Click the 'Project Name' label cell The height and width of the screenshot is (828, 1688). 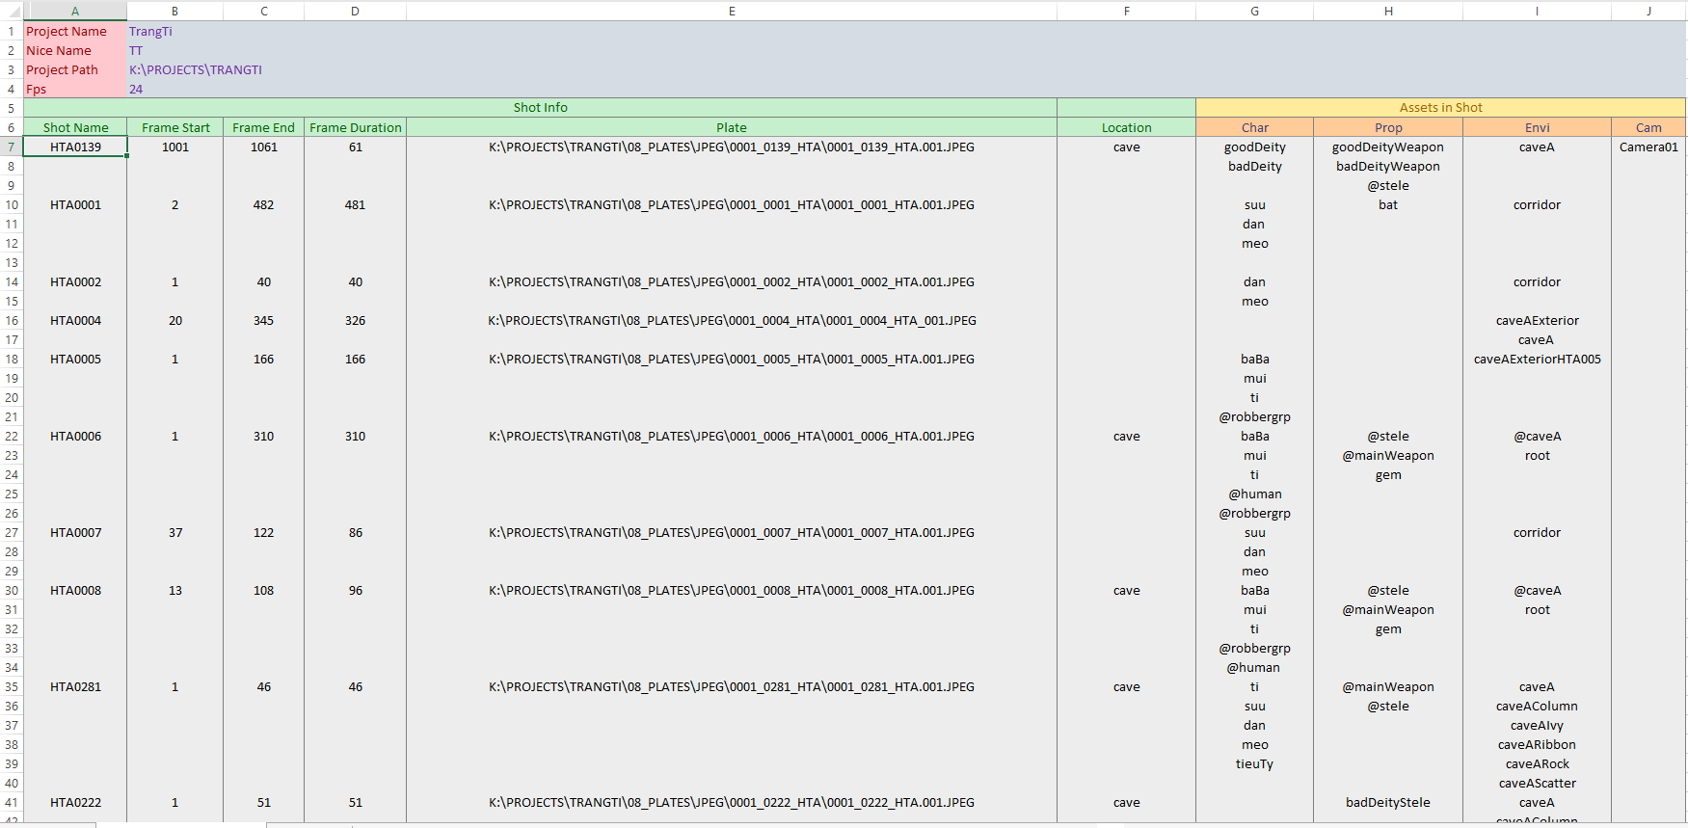[x=75, y=31]
